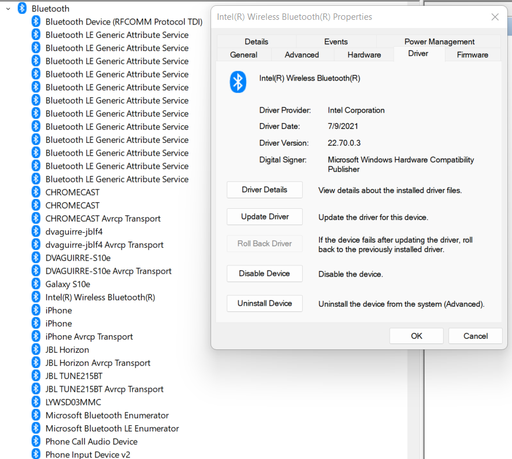The height and width of the screenshot is (459, 512).
Task: Close the Intel Bluetooth Properties dialog
Action: click(495, 17)
